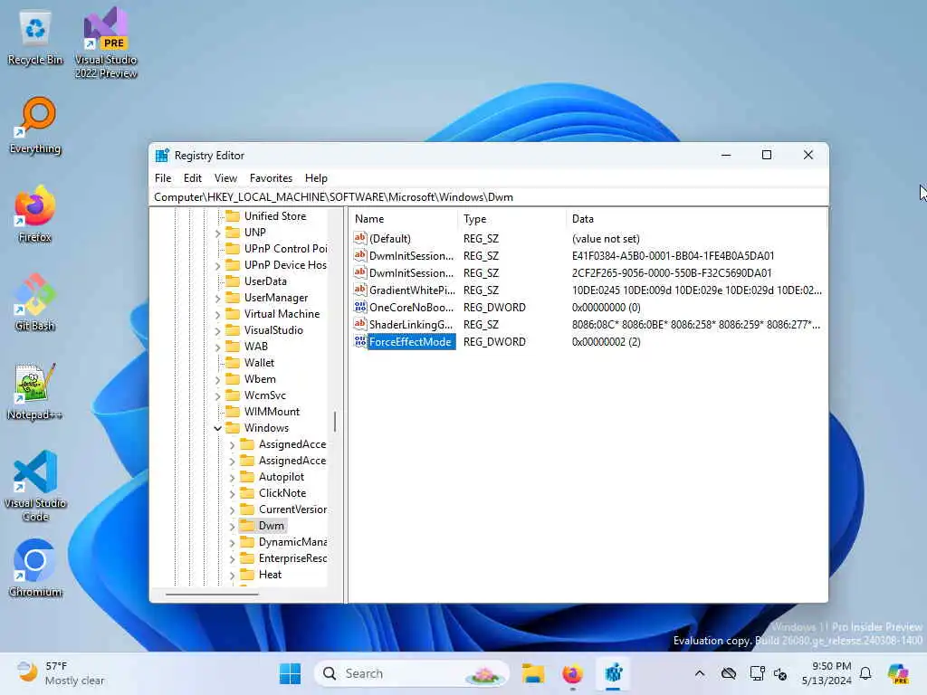This screenshot has height=695, width=927.
Task: Open Visual Studio Code desktop shortcut
Action: click(35, 486)
